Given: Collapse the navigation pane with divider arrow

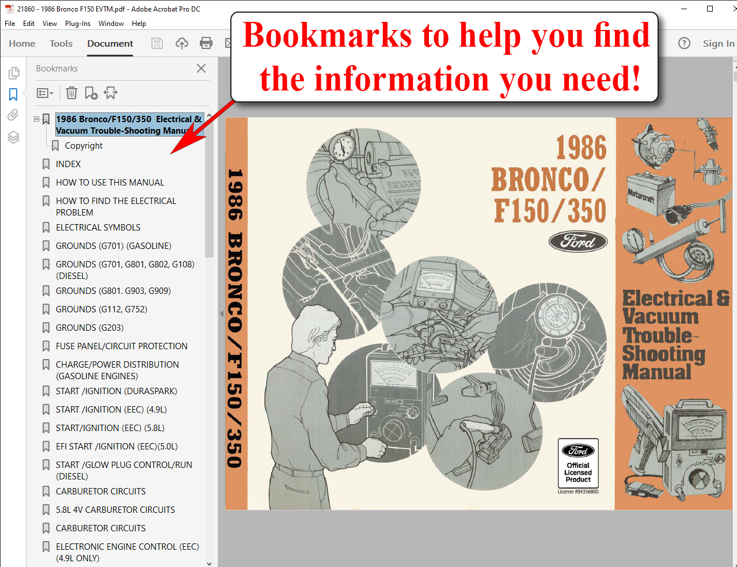Looking at the screenshot, I should coord(222,314).
